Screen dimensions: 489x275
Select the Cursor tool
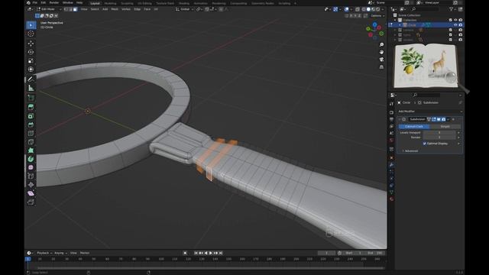pyautogui.click(x=31, y=34)
